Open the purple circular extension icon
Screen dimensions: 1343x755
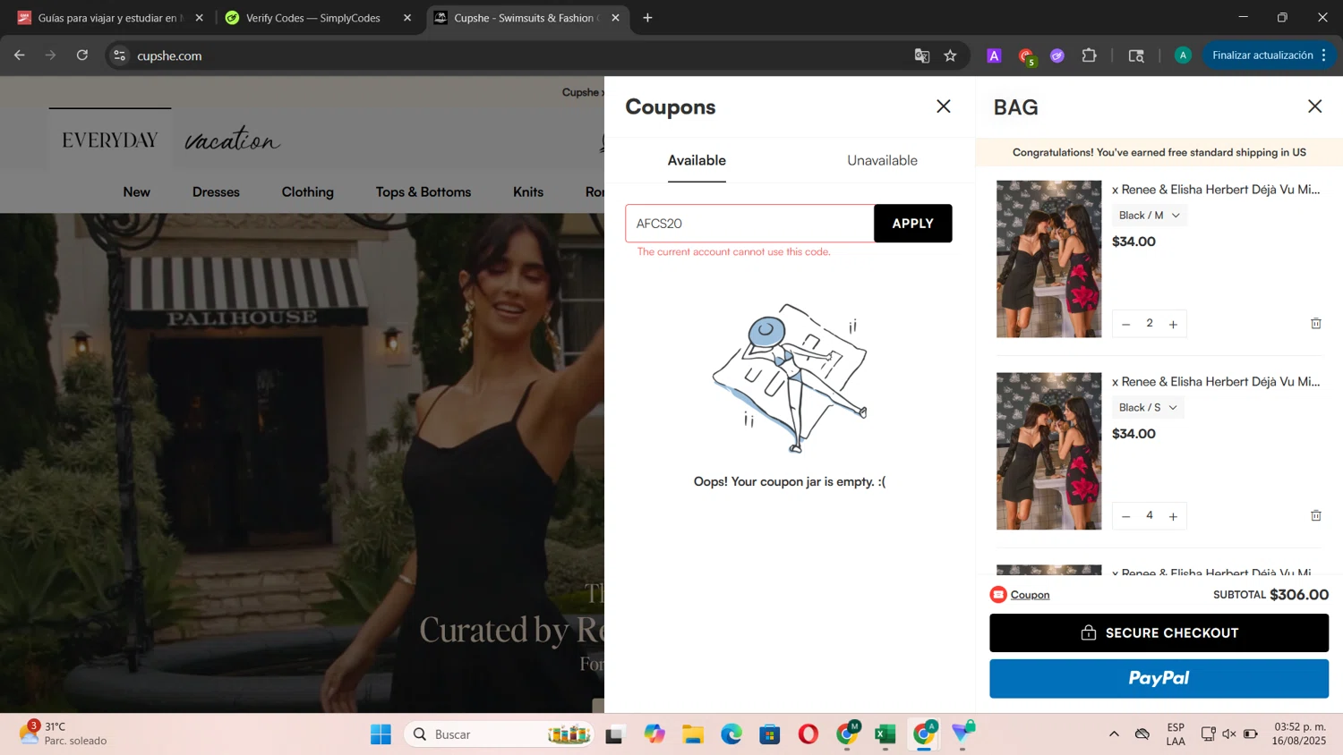coord(1057,55)
